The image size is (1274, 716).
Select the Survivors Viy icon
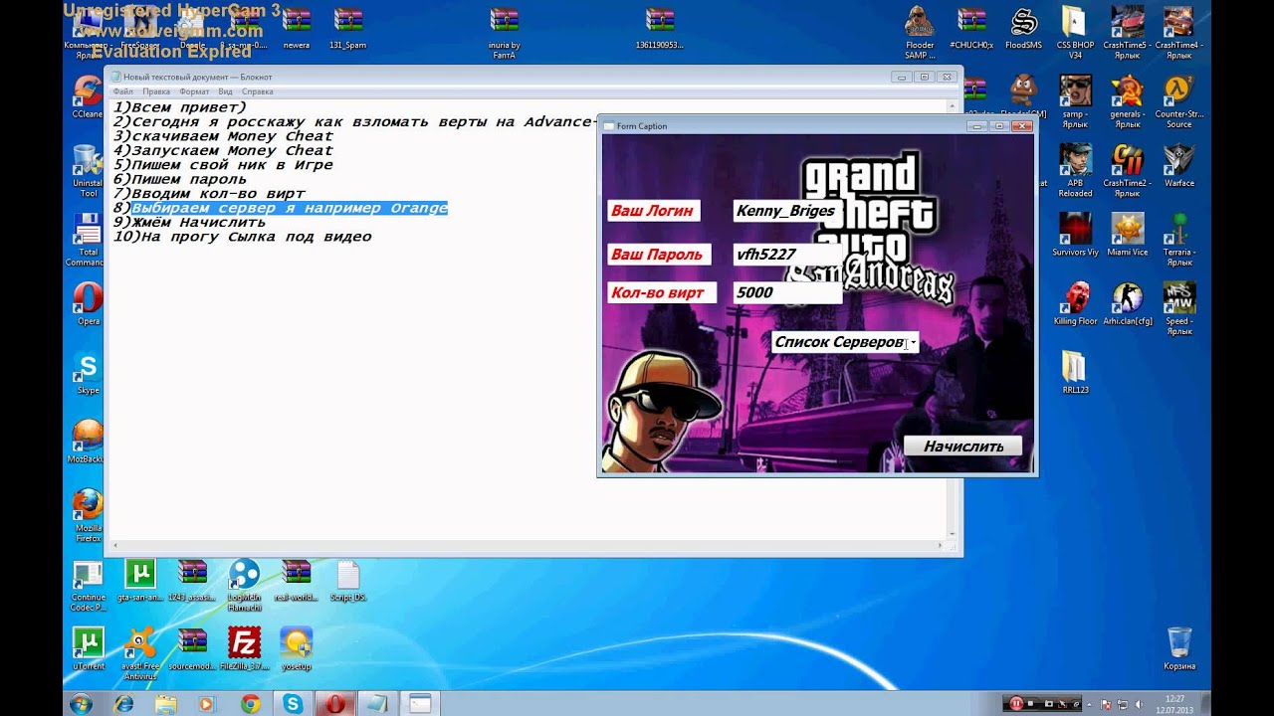(1075, 236)
